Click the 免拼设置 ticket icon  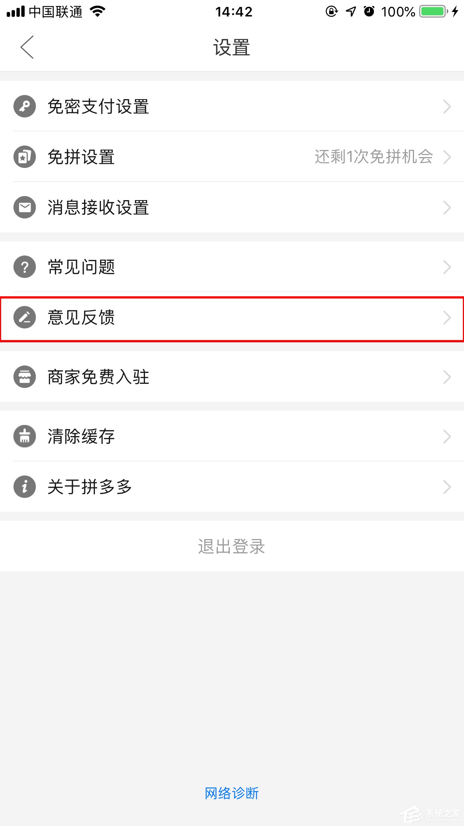pyautogui.click(x=24, y=157)
